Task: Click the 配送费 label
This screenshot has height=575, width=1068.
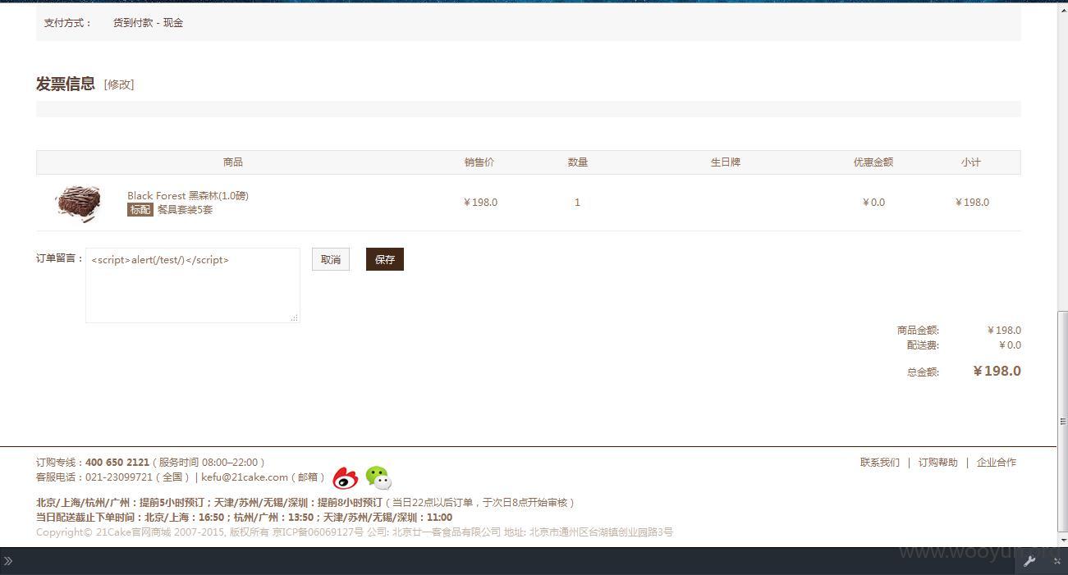Action: point(923,345)
